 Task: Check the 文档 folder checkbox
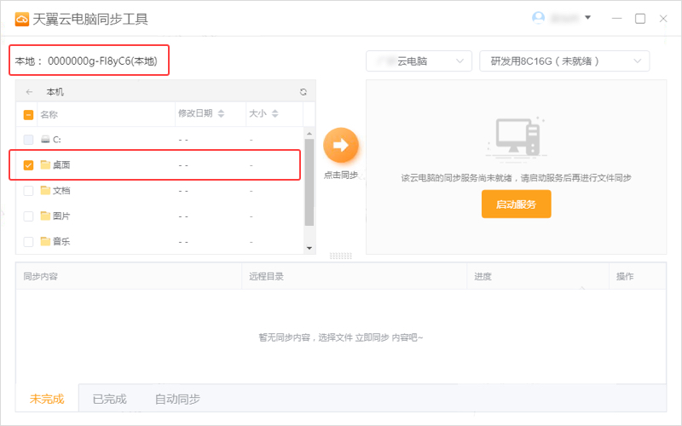[x=28, y=190]
